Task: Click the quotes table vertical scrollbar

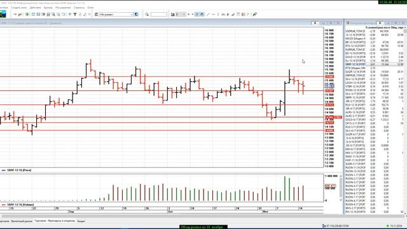Action: 406,121
